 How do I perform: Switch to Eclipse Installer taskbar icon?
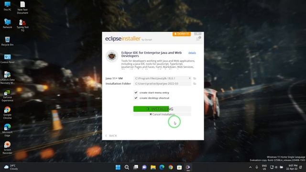point(188,167)
